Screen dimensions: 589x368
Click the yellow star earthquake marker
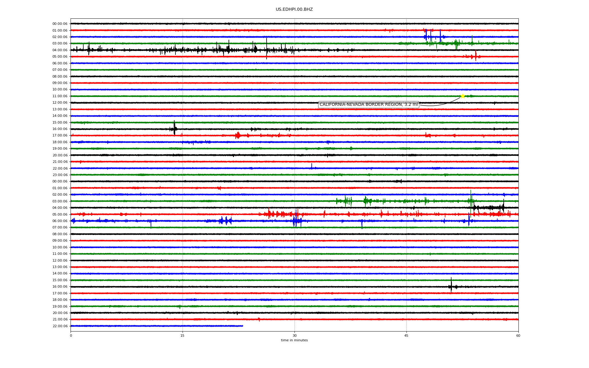pos(463,96)
